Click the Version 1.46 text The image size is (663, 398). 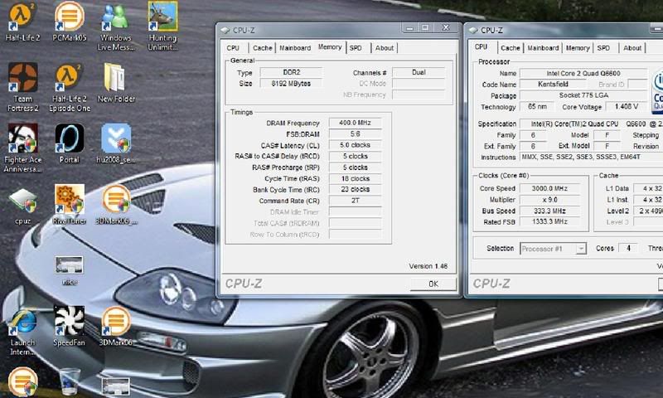(428, 266)
